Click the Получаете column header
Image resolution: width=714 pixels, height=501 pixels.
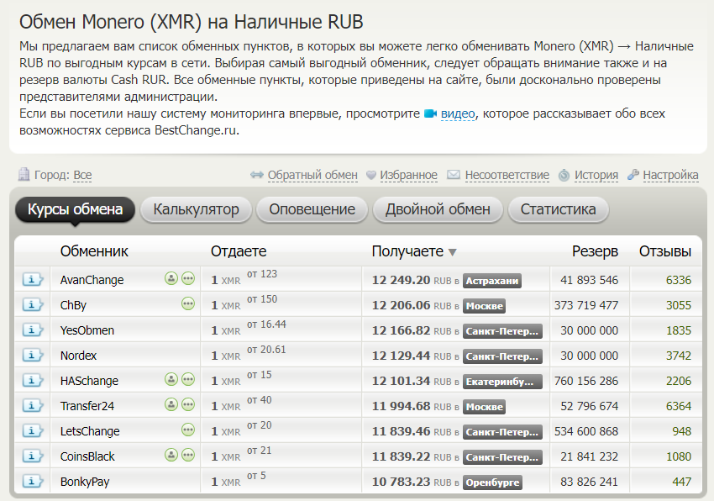pos(407,251)
